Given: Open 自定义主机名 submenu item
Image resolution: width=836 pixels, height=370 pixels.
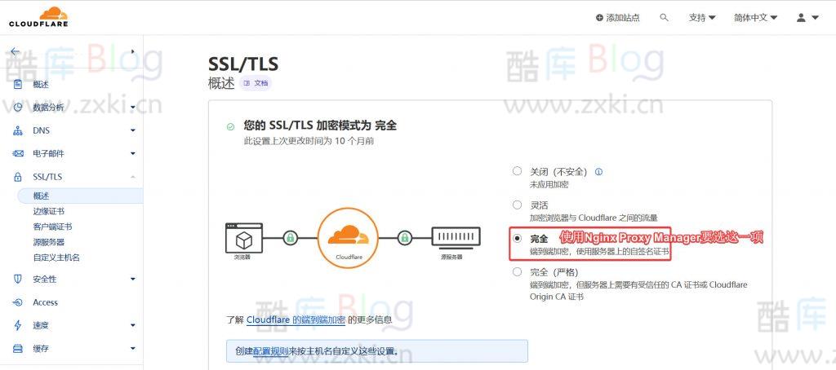Looking at the screenshot, I should (56, 258).
